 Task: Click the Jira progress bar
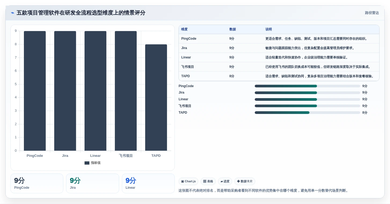click(307, 93)
